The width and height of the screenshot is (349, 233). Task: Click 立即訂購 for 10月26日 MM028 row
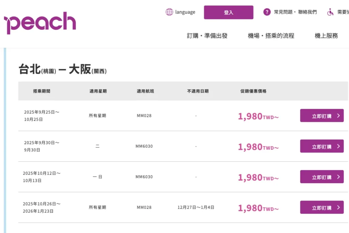(322, 207)
